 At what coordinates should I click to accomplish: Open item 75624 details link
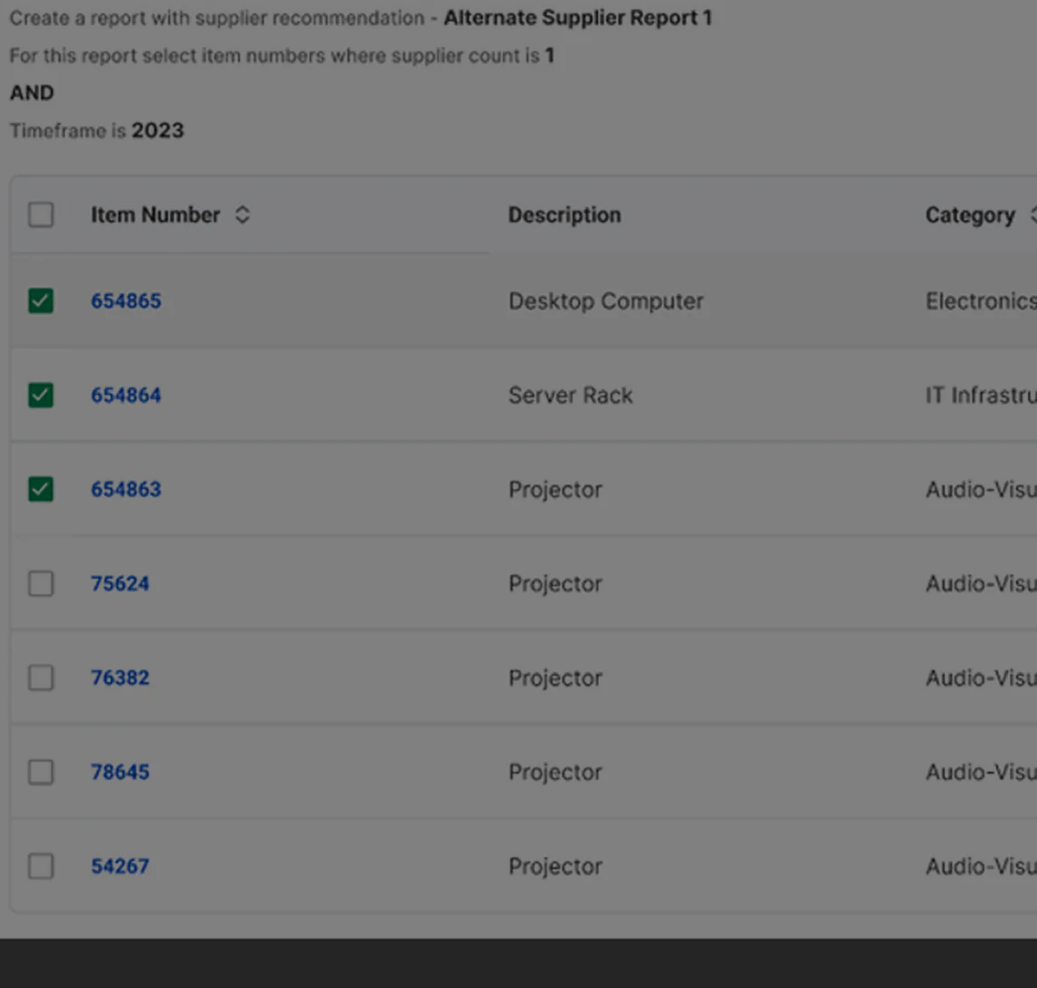(119, 584)
